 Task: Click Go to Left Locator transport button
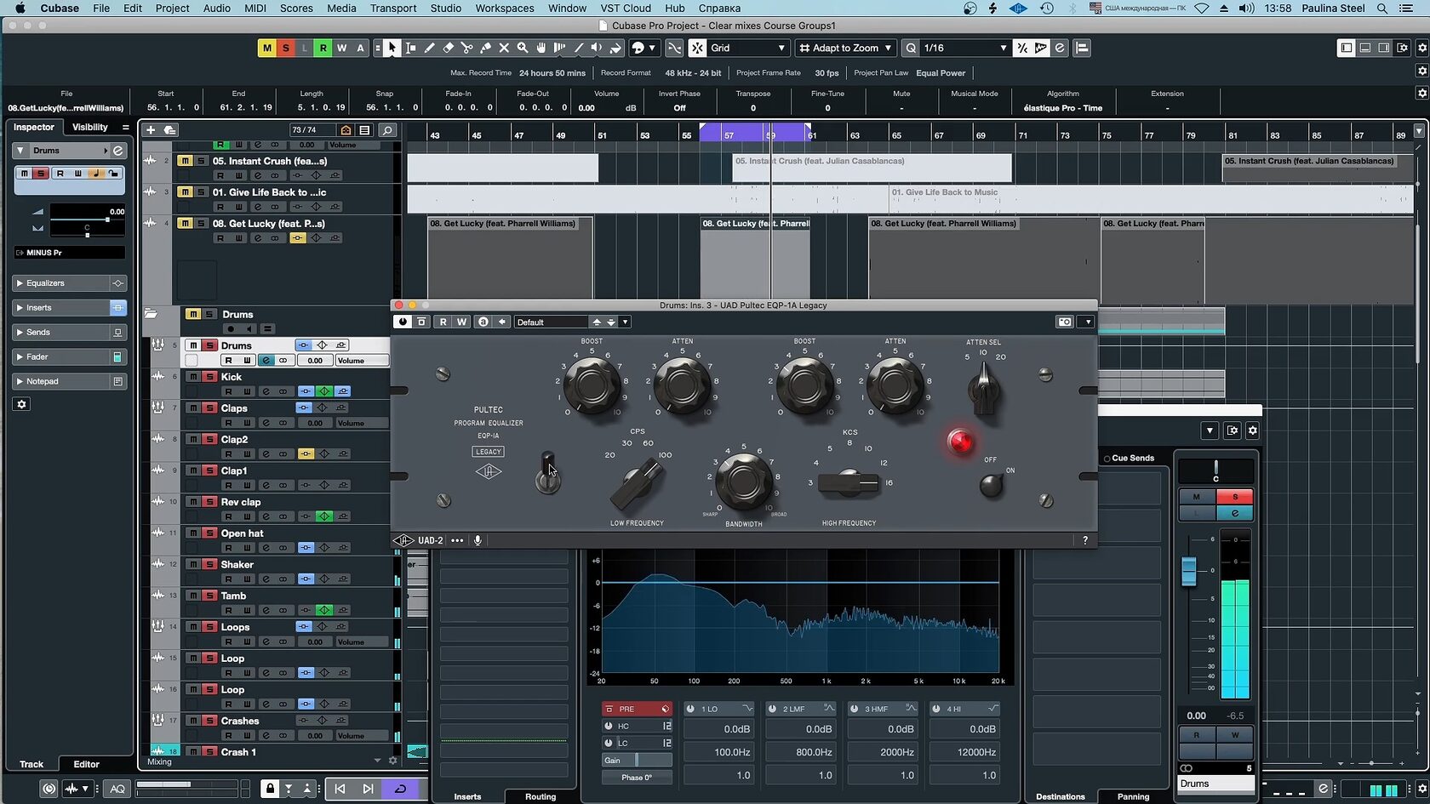coord(340,789)
